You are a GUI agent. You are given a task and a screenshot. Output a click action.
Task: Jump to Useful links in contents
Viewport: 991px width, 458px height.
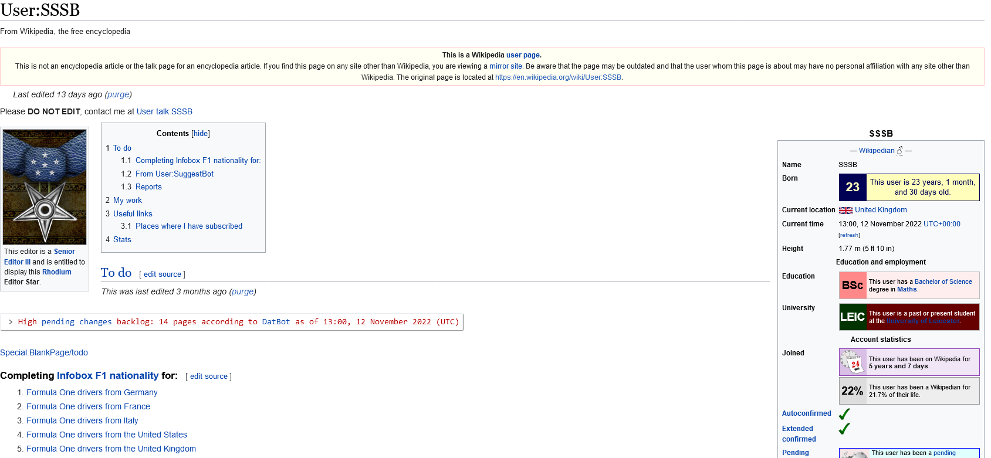(133, 214)
